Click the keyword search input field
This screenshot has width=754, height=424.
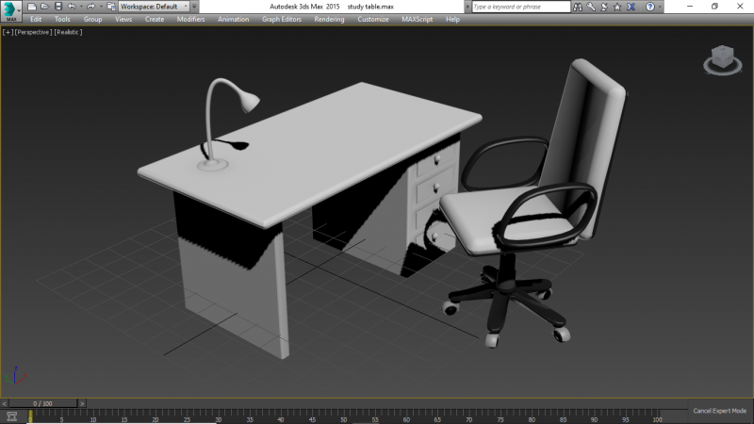pos(521,7)
